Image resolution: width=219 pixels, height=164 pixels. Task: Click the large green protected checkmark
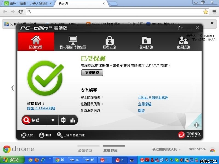(46, 78)
